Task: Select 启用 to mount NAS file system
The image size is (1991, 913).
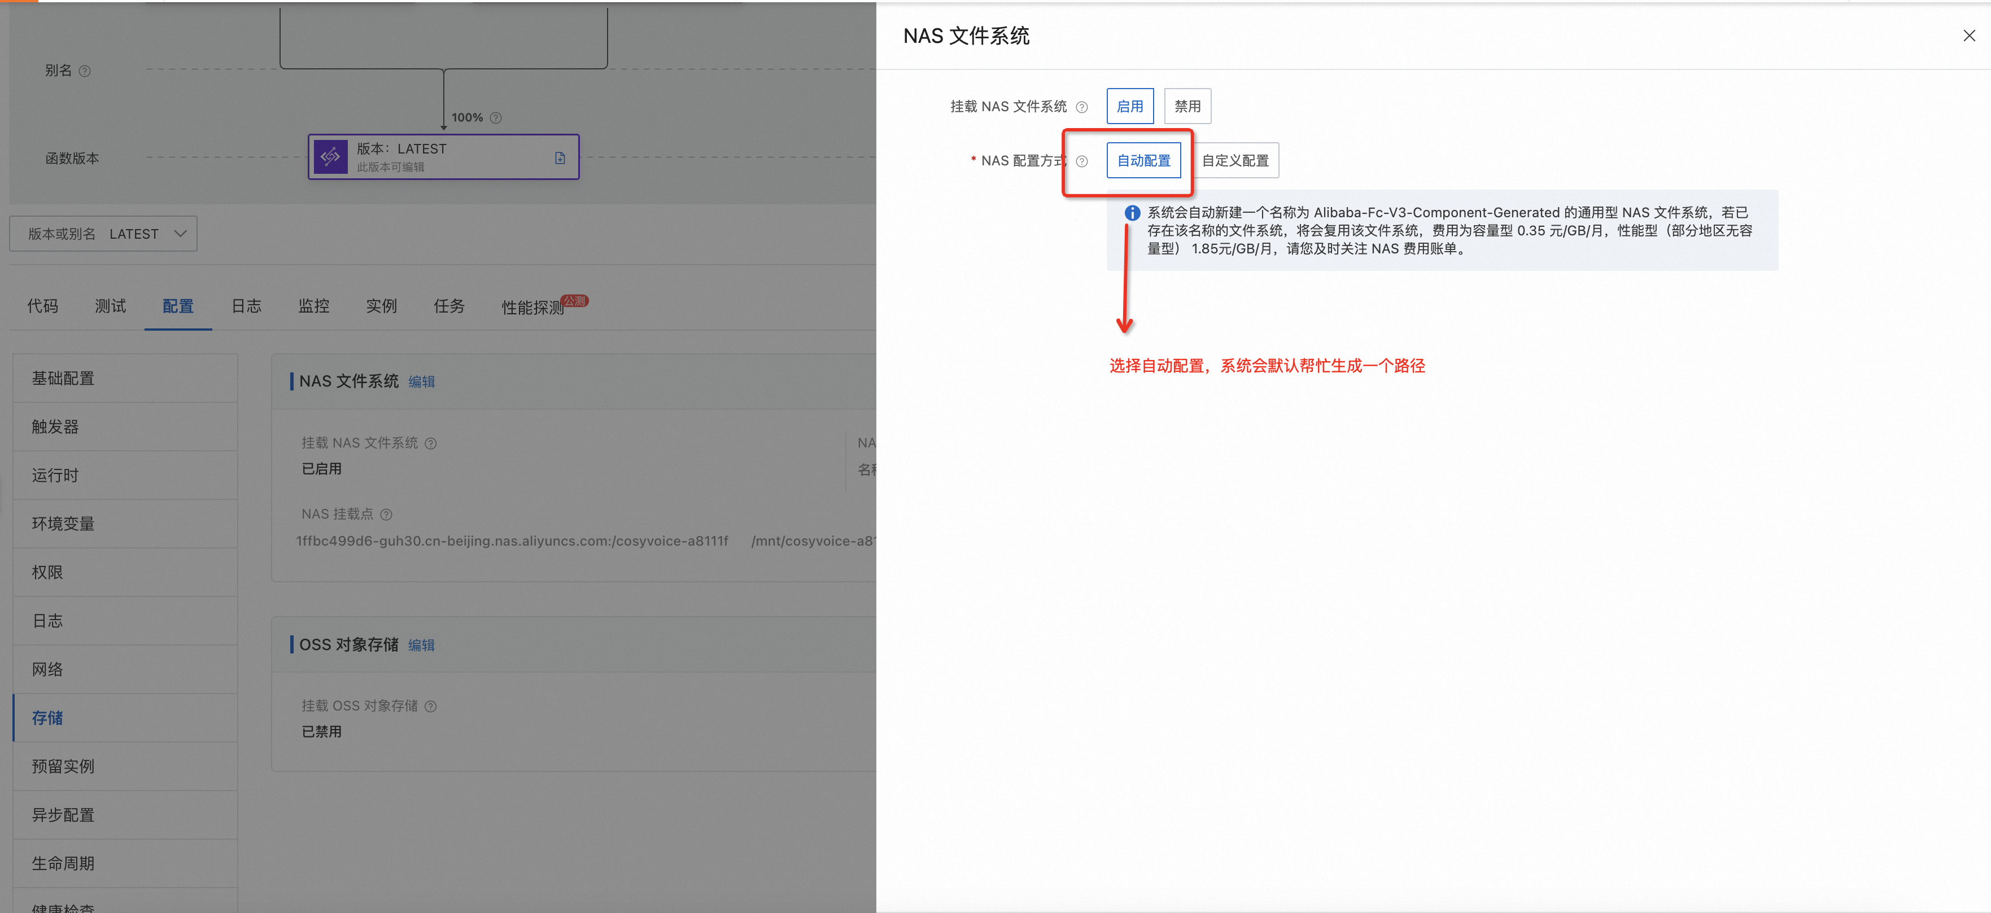Action: click(1130, 107)
